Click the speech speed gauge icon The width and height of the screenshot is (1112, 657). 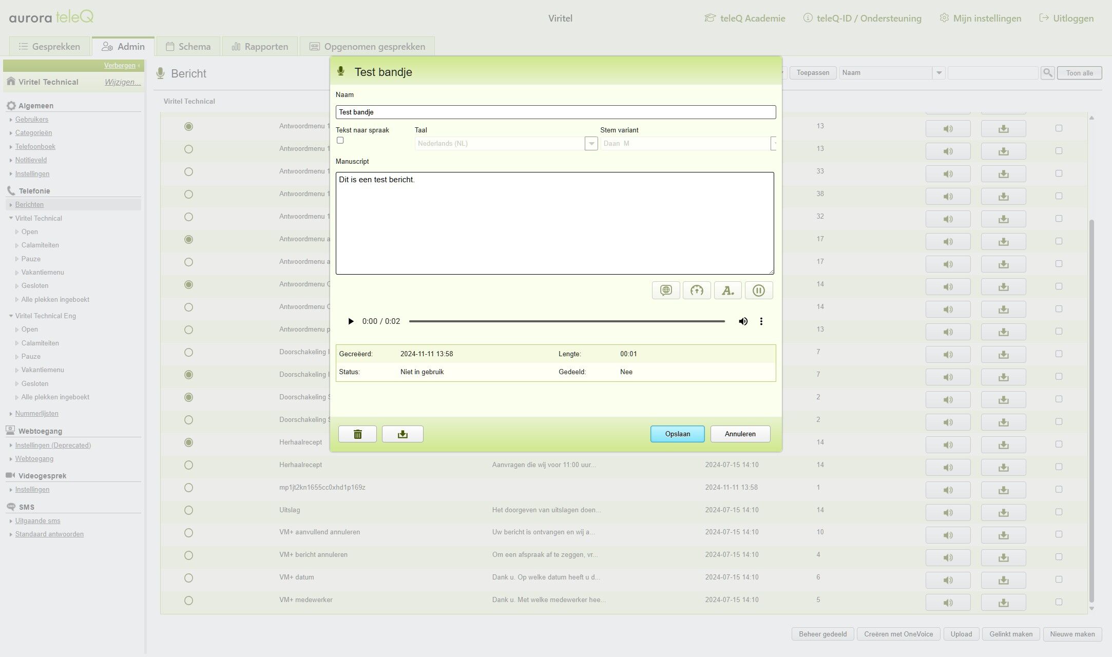click(x=697, y=291)
